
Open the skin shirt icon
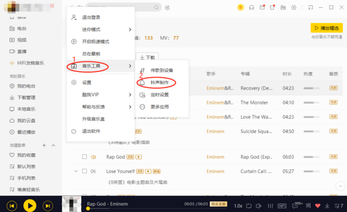272,7
